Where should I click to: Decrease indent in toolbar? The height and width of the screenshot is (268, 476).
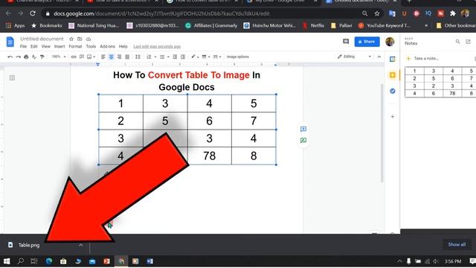(175, 57)
